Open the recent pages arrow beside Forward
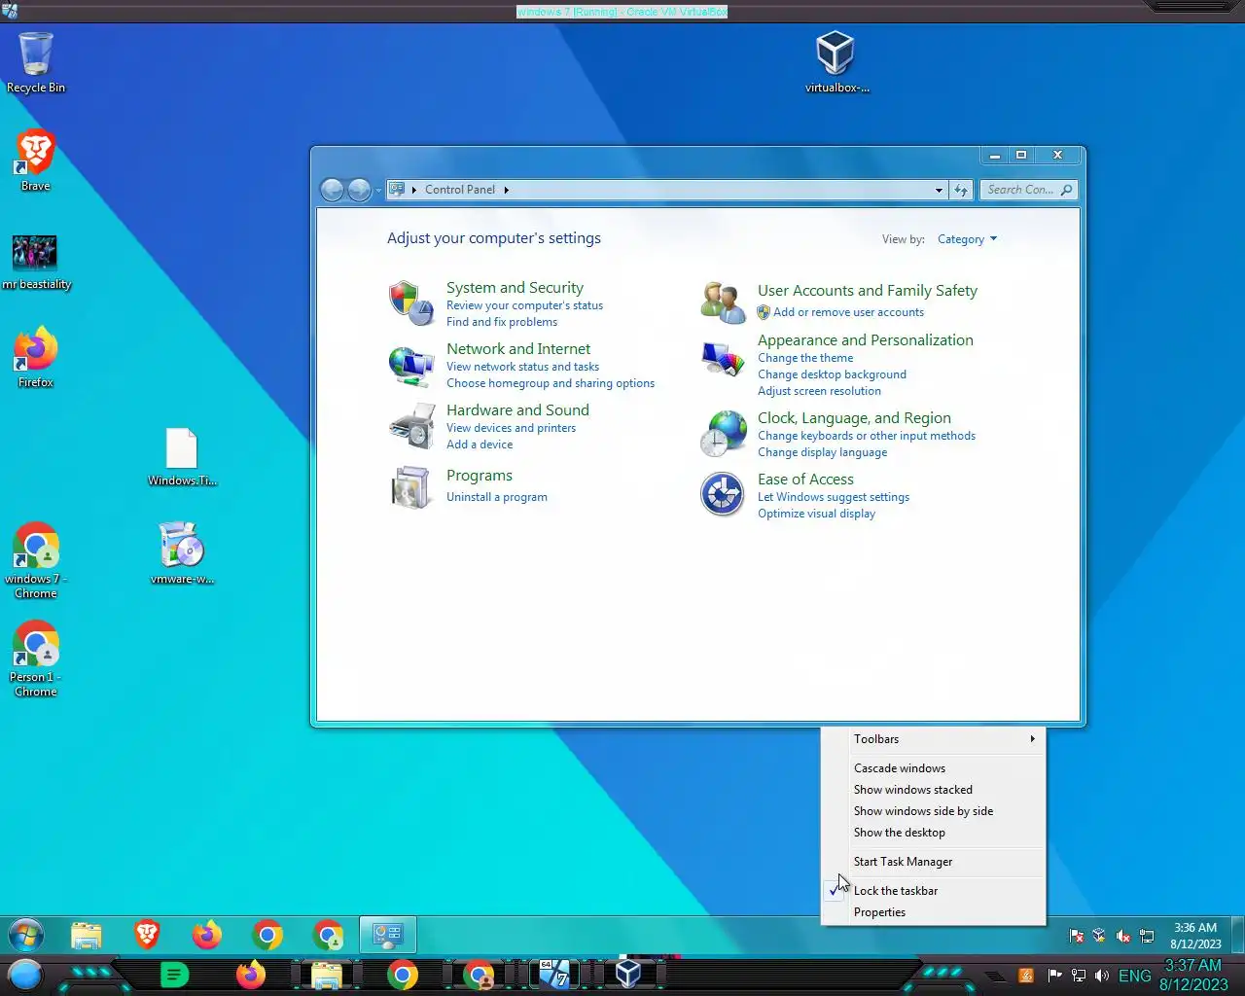This screenshot has width=1245, height=996. pyautogui.click(x=378, y=191)
